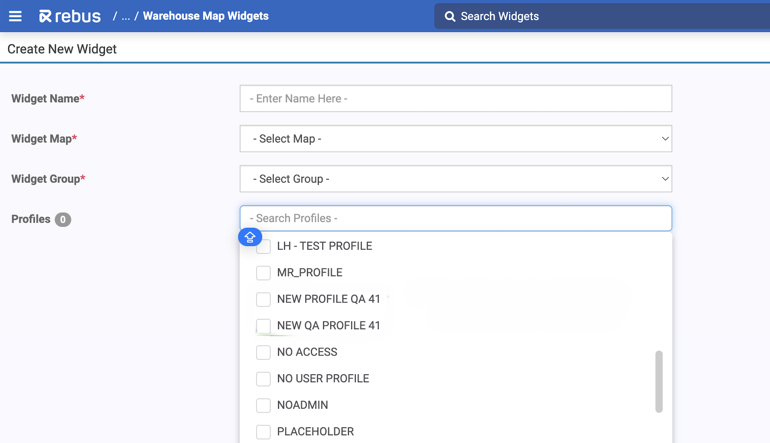This screenshot has height=443, width=770.
Task: Expand the breadcrumb ellipsis
Action: [x=126, y=16]
